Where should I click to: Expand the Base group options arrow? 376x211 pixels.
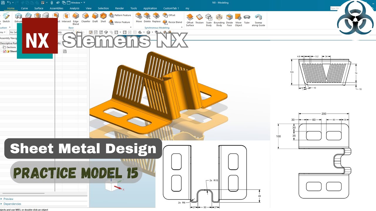click(x=131, y=28)
